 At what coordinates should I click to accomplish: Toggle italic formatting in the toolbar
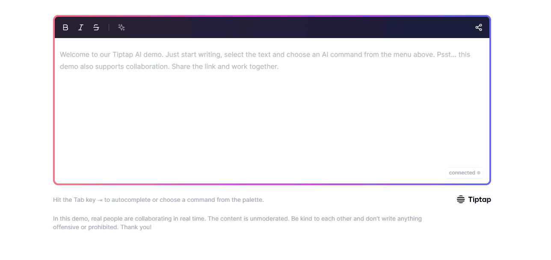[x=81, y=27]
